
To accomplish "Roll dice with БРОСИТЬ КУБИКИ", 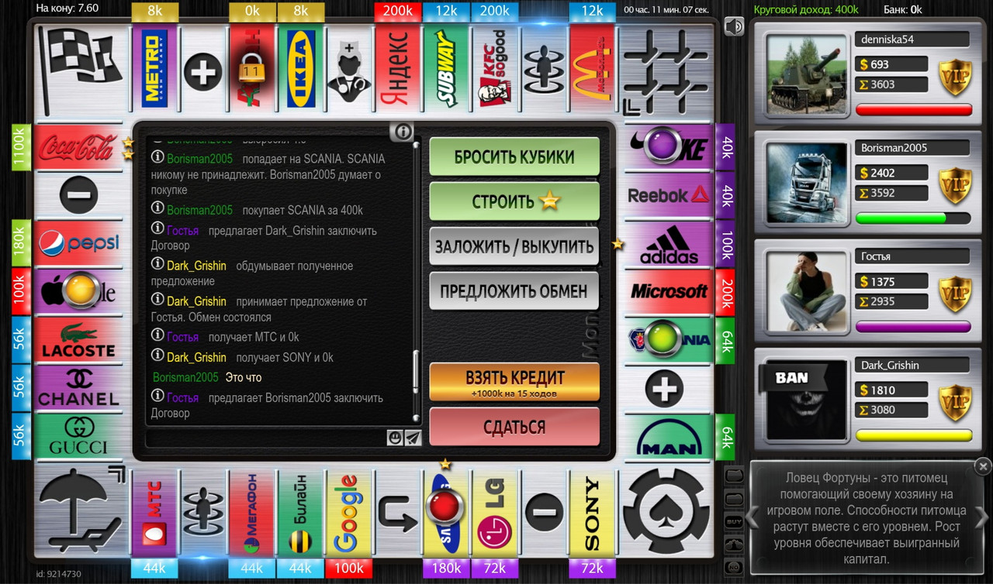I will click(514, 156).
